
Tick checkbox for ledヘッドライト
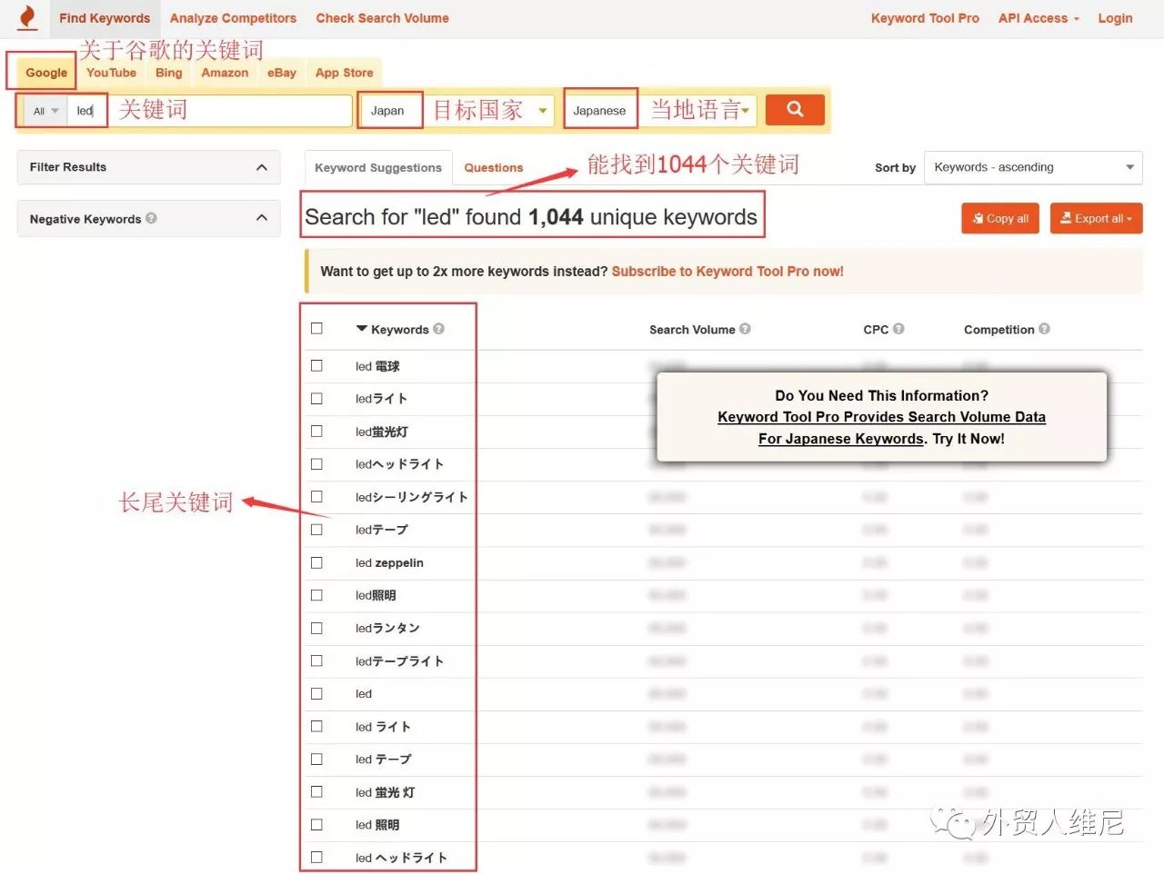click(316, 463)
